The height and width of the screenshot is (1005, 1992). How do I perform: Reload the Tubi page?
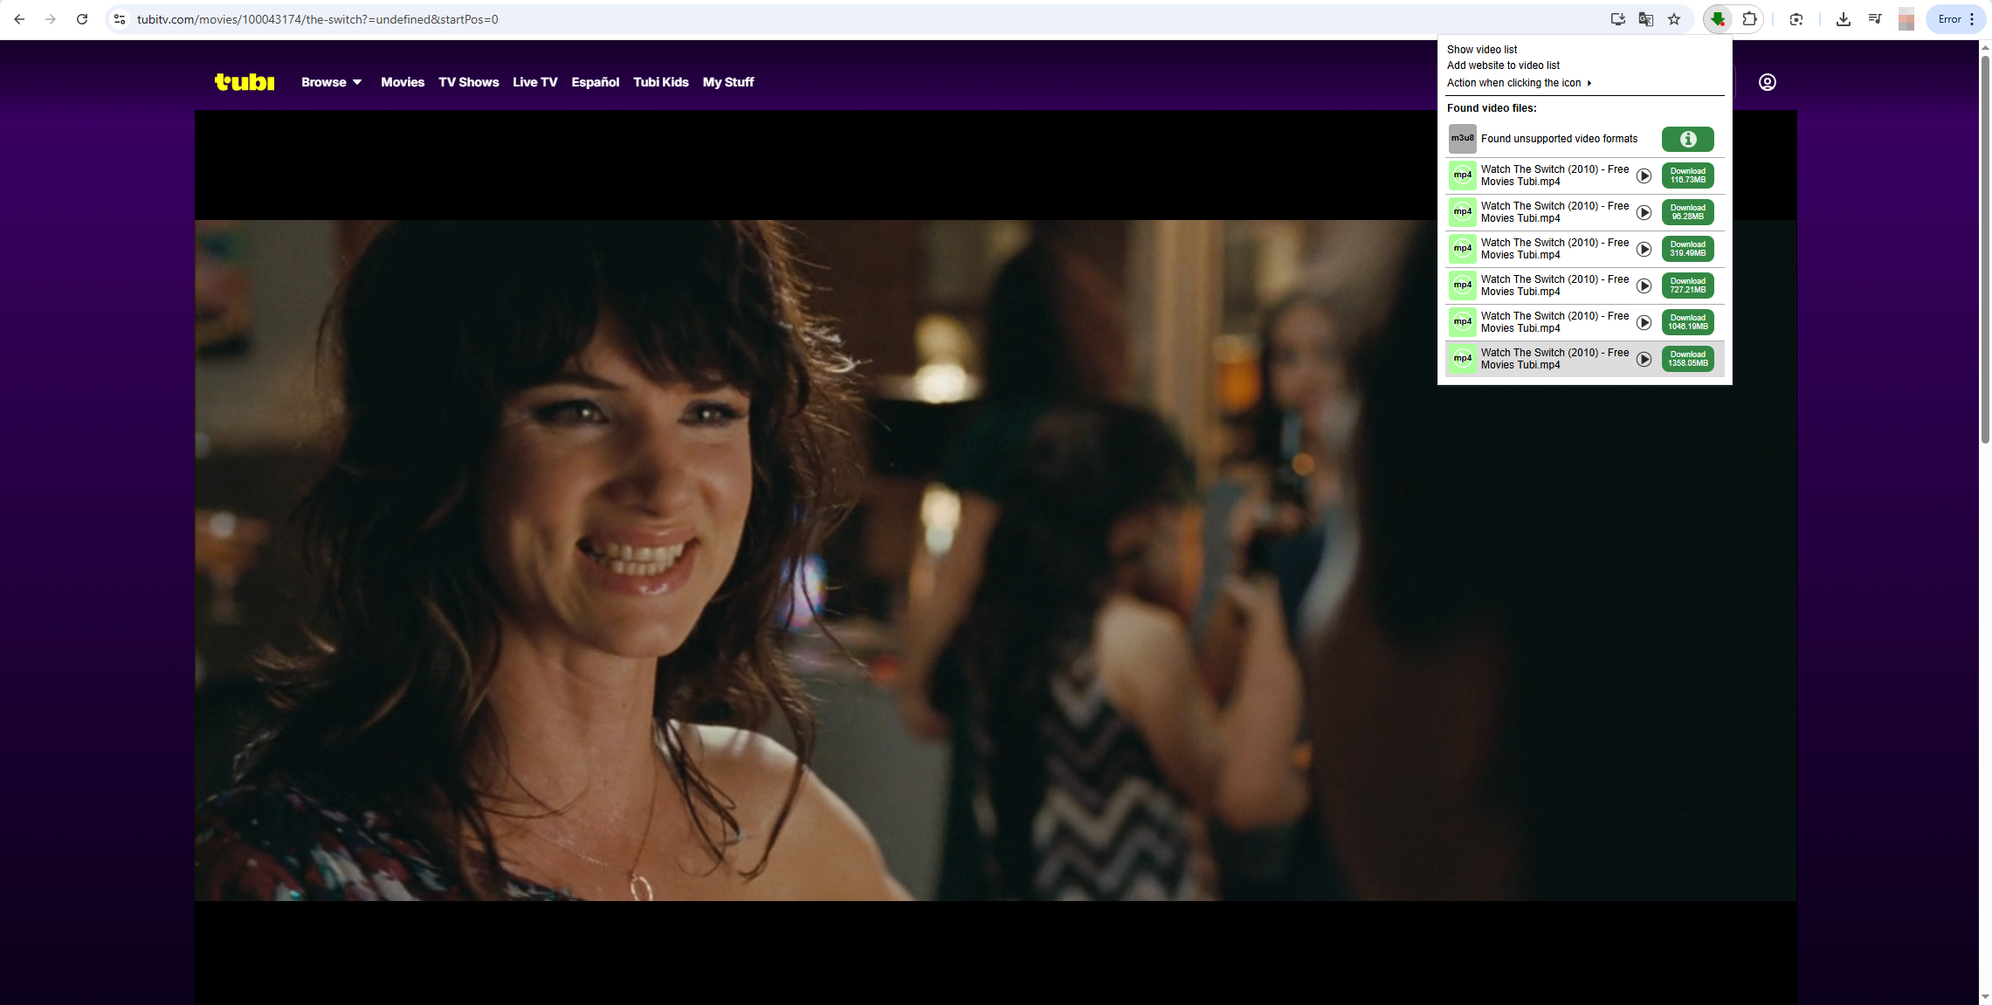(x=82, y=19)
